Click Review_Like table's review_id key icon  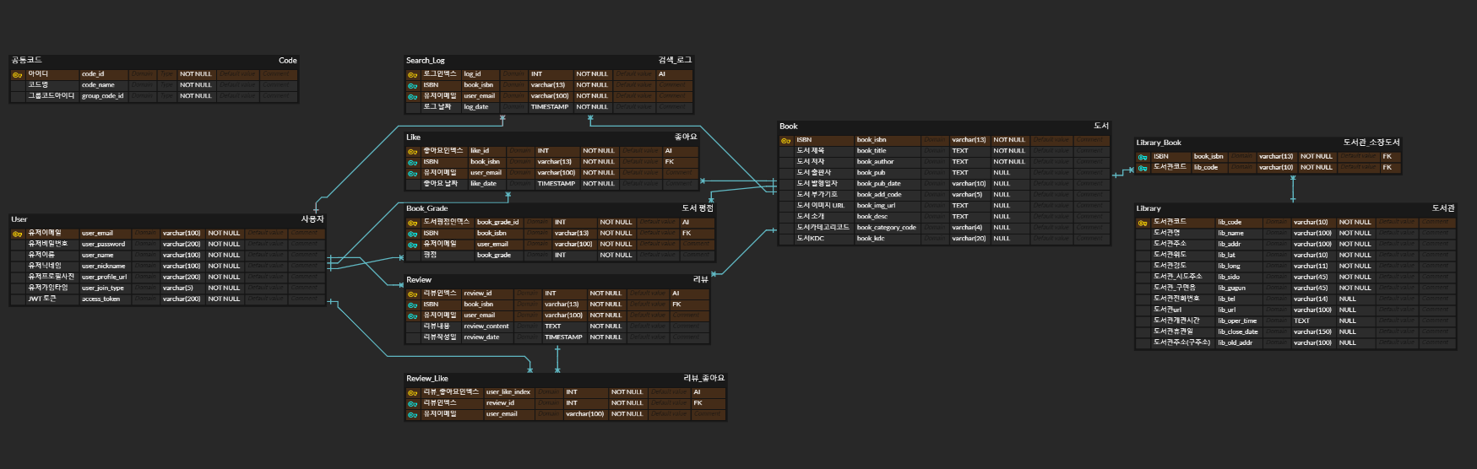coord(413,403)
